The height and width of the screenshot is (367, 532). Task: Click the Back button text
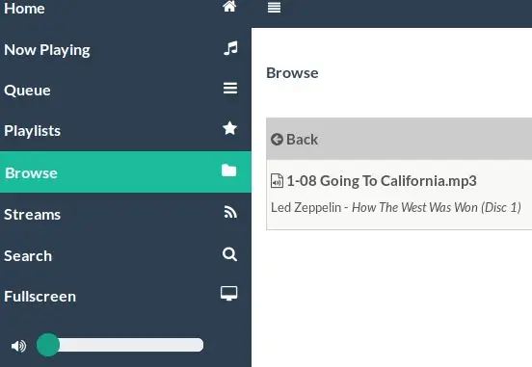click(302, 140)
